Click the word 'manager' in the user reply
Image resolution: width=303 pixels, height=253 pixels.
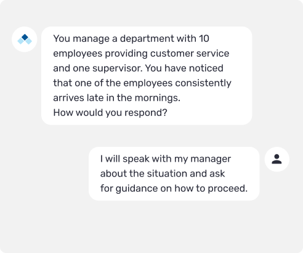point(211,159)
